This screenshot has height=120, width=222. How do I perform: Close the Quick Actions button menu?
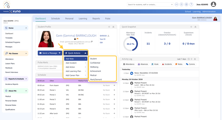tap(76, 53)
